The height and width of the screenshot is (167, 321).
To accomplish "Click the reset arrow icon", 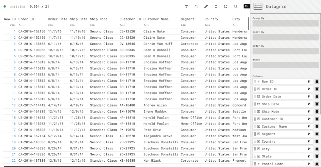I will tap(216, 6).
